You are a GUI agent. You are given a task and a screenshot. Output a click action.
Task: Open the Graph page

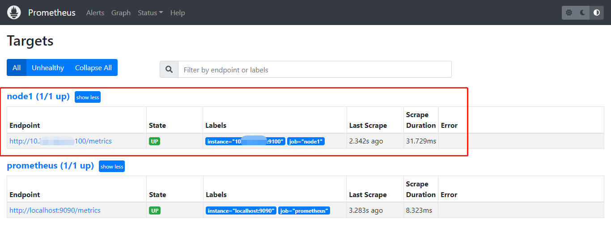(121, 13)
